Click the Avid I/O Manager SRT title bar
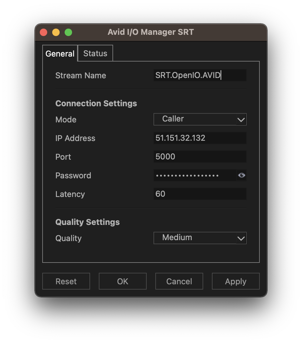Screen dimensions: 302x343 (151, 32)
